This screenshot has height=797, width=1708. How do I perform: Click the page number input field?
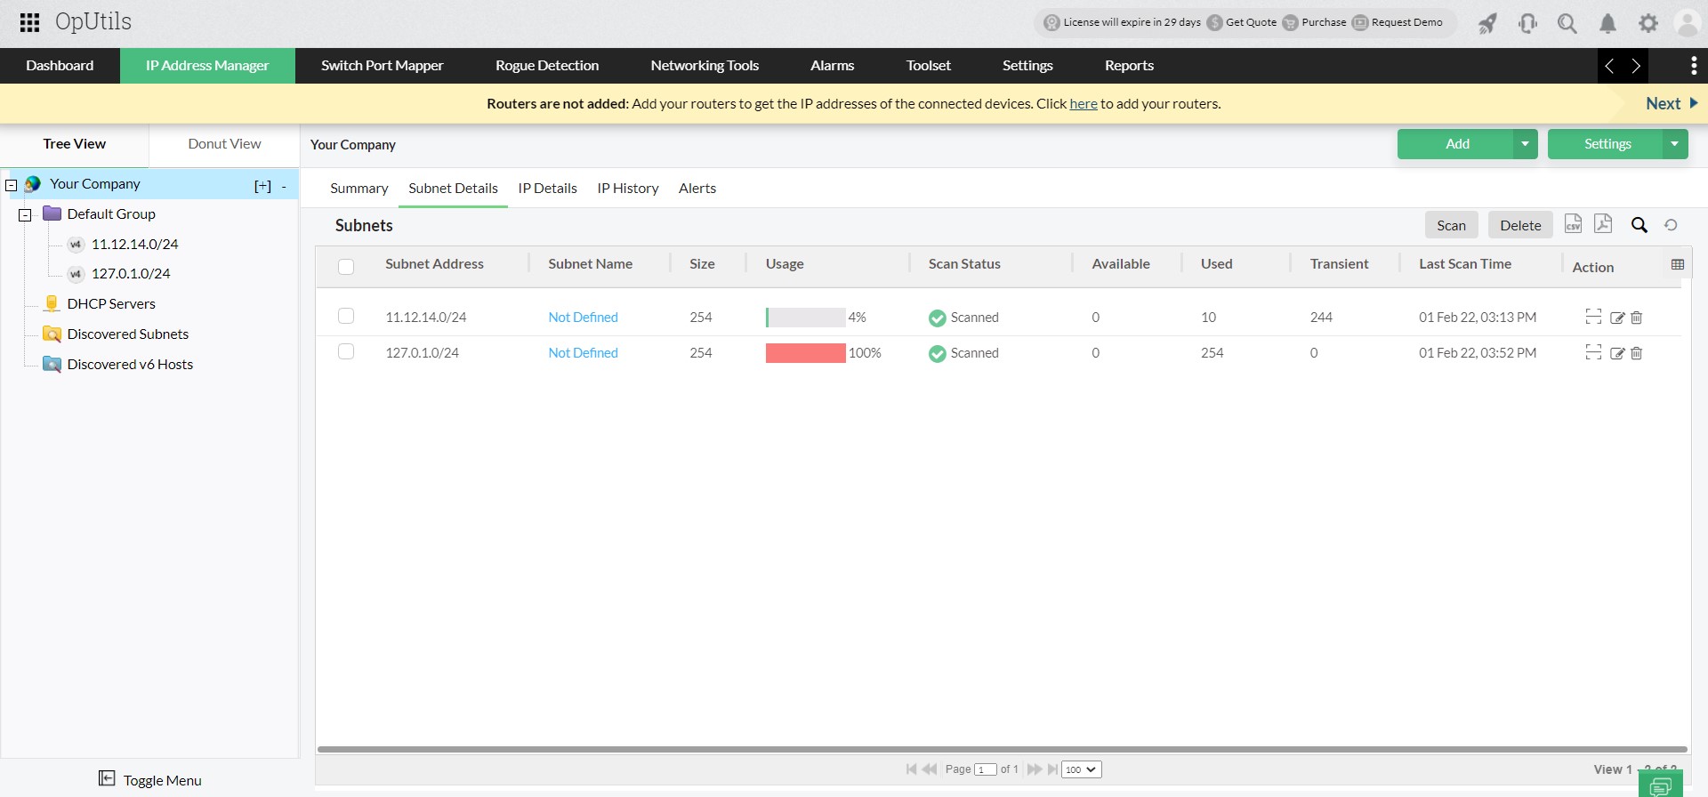(x=986, y=769)
